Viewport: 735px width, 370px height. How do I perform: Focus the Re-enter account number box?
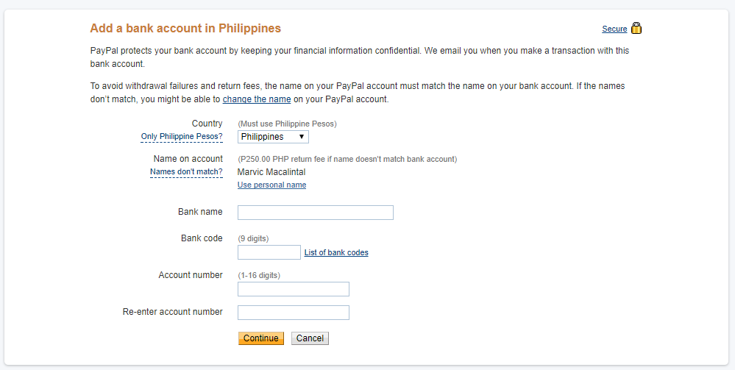pyautogui.click(x=294, y=313)
